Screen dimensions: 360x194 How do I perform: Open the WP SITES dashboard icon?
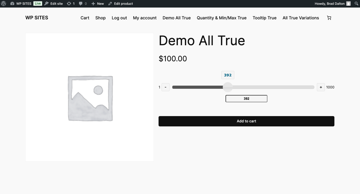tap(12, 4)
